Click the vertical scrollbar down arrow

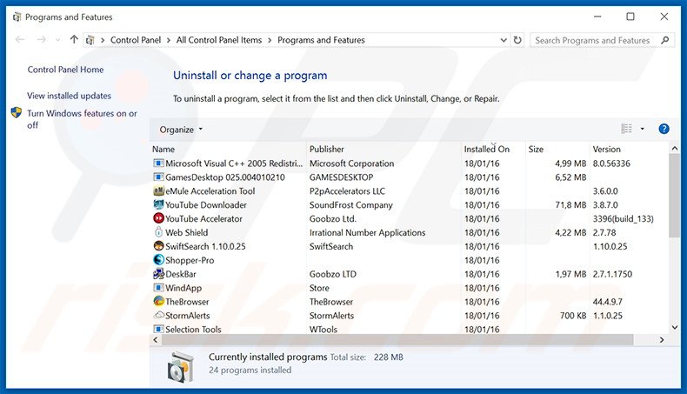[674, 327]
